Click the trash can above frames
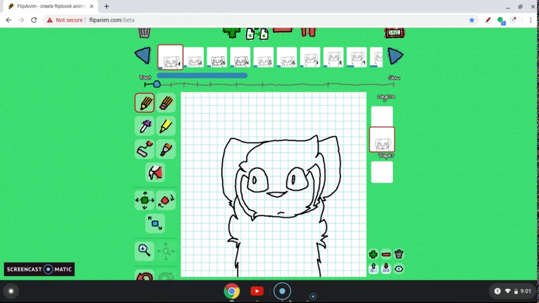The height and width of the screenshot is (303, 539). coord(144,32)
